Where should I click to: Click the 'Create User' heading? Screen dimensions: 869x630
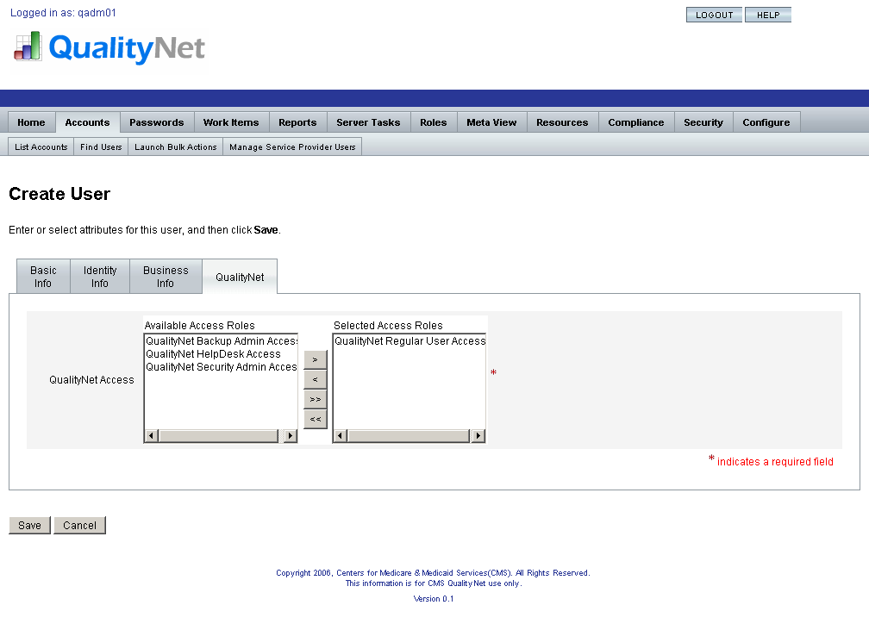(x=59, y=194)
